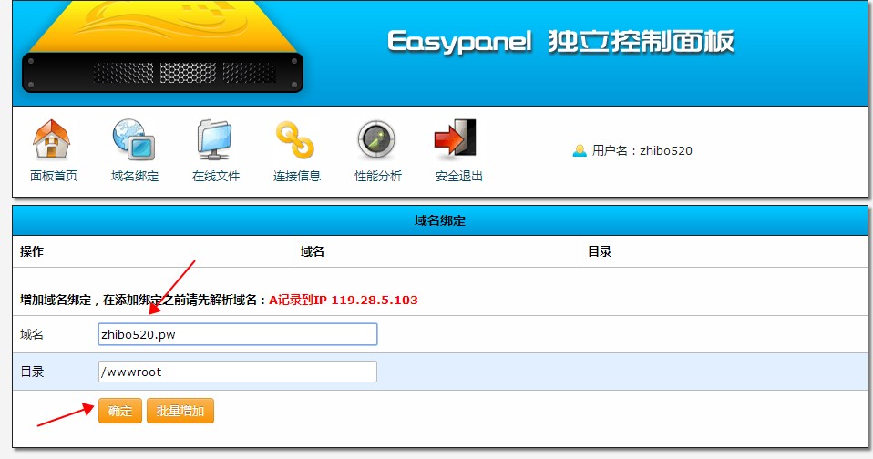Viewport: 873px width, 459px height.
Task: Click the red arrow door logout icon
Action: 457,139
